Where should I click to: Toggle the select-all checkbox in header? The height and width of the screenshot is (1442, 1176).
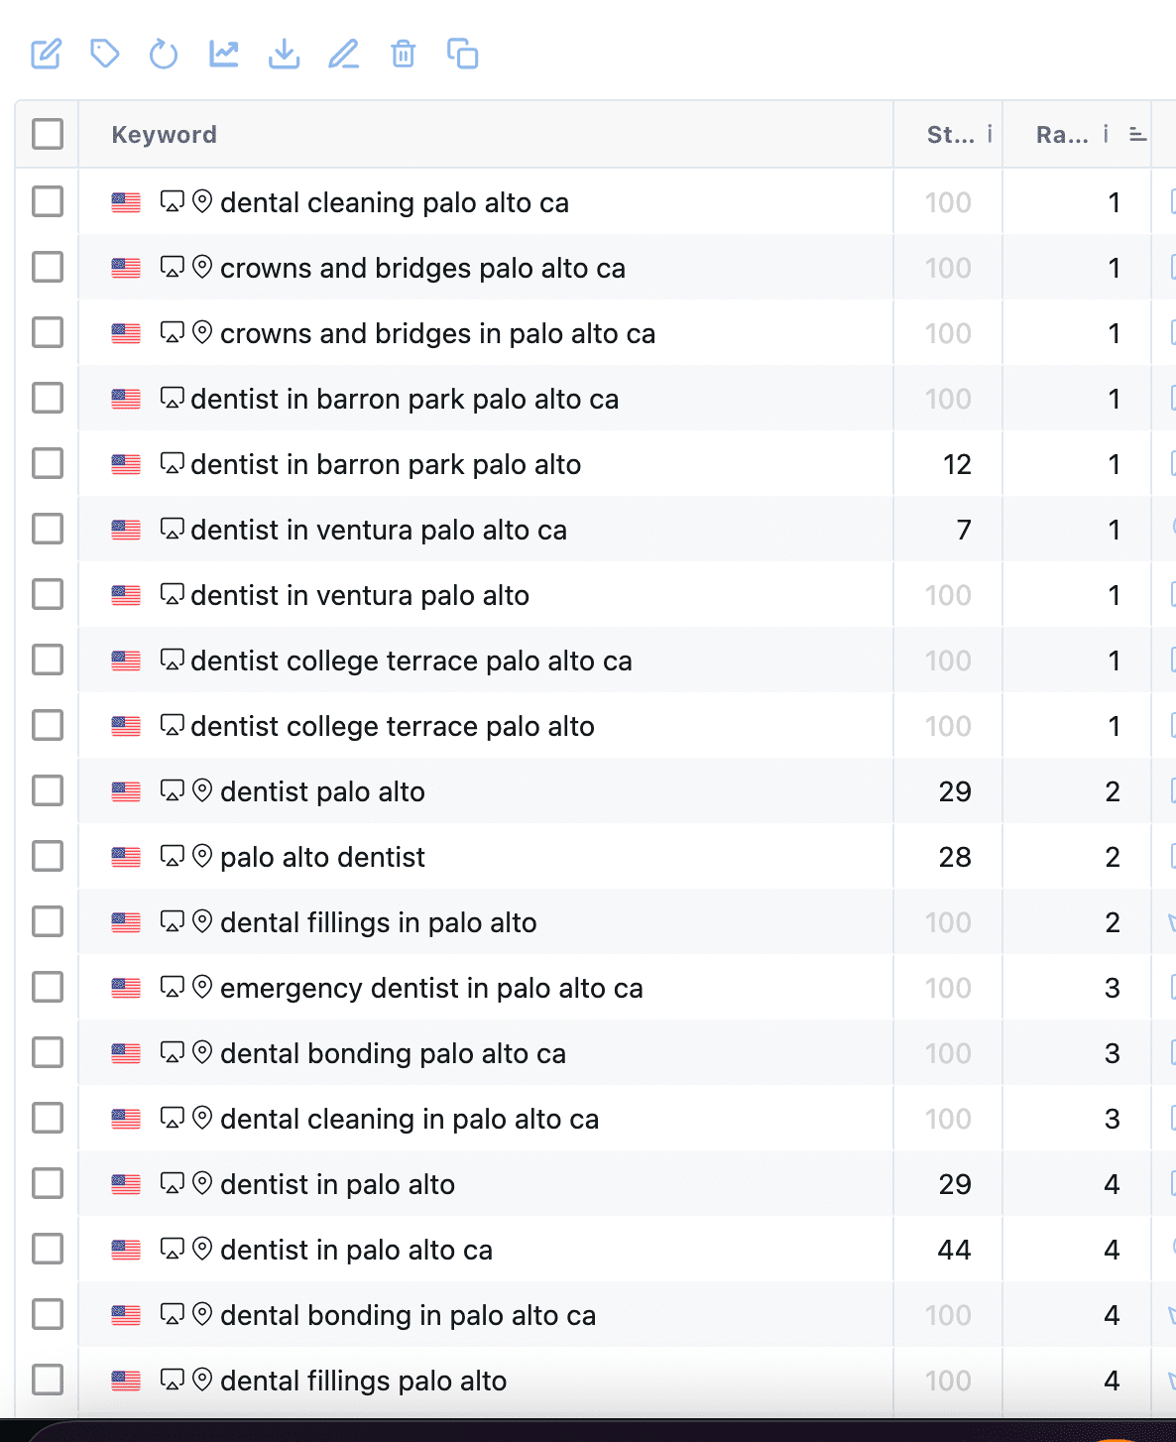[48, 134]
